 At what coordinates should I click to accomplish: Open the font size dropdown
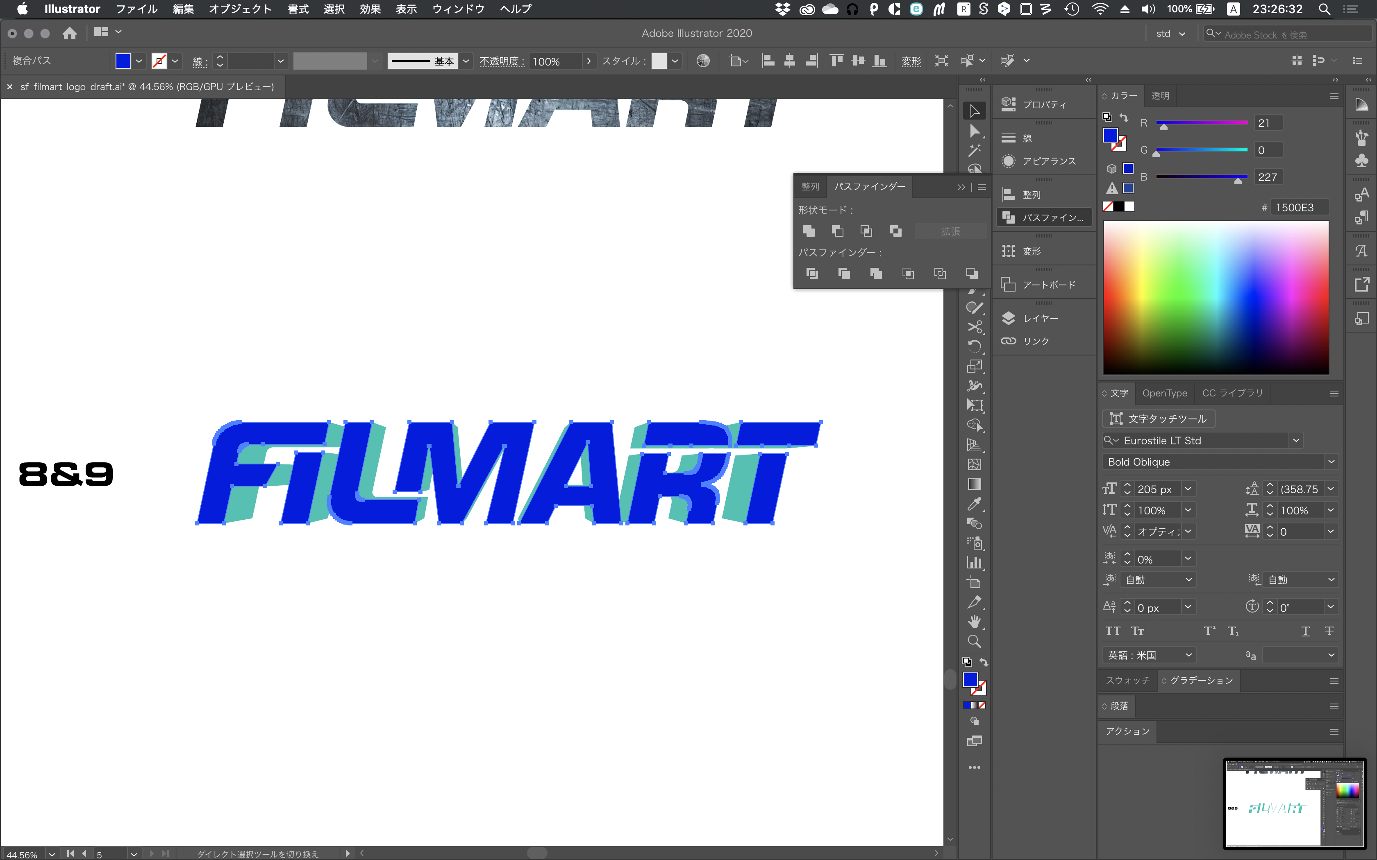1188,489
